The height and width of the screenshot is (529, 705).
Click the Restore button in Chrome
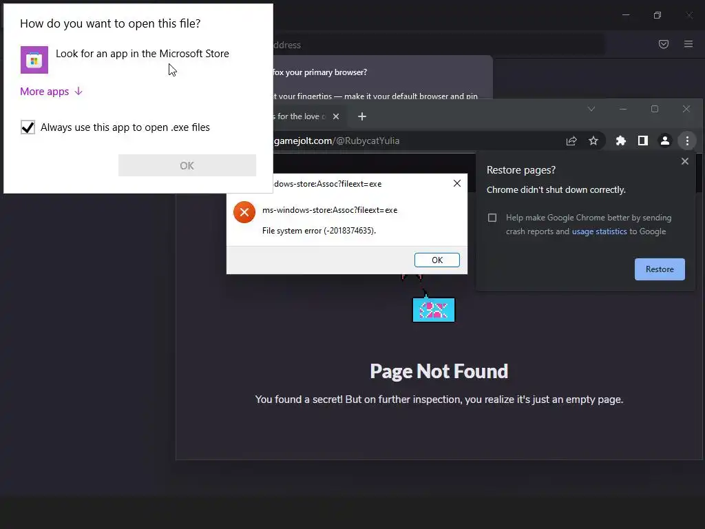tap(660, 269)
